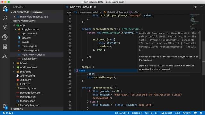Click the code minimap
This screenshot has width=205, height=115.
(x=196, y=22)
